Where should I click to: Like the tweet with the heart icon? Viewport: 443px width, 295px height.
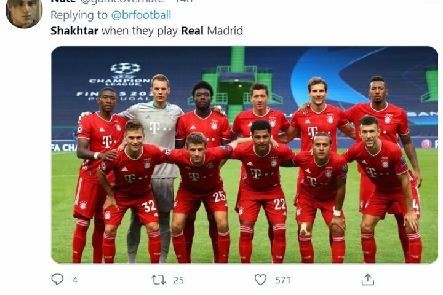(260, 280)
